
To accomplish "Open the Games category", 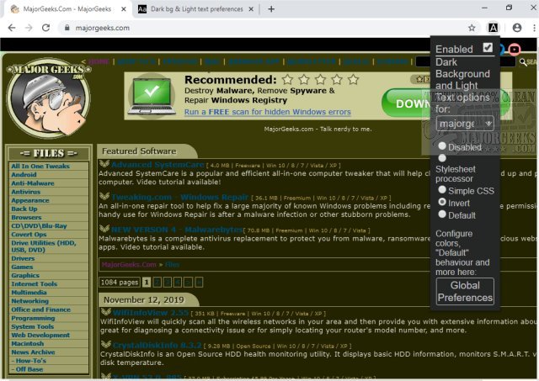I will (x=23, y=267).
